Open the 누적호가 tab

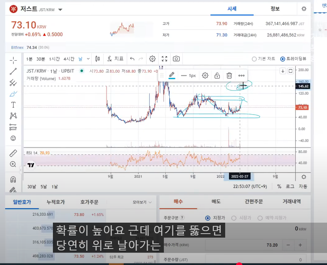tap(56, 202)
